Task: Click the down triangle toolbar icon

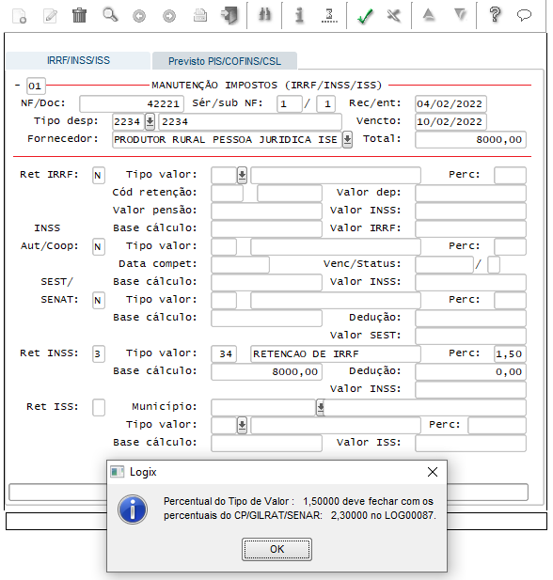Action: [x=460, y=15]
